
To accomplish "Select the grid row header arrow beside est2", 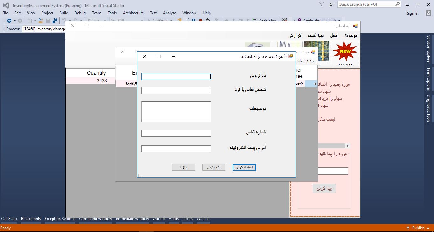I will click(x=315, y=84).
